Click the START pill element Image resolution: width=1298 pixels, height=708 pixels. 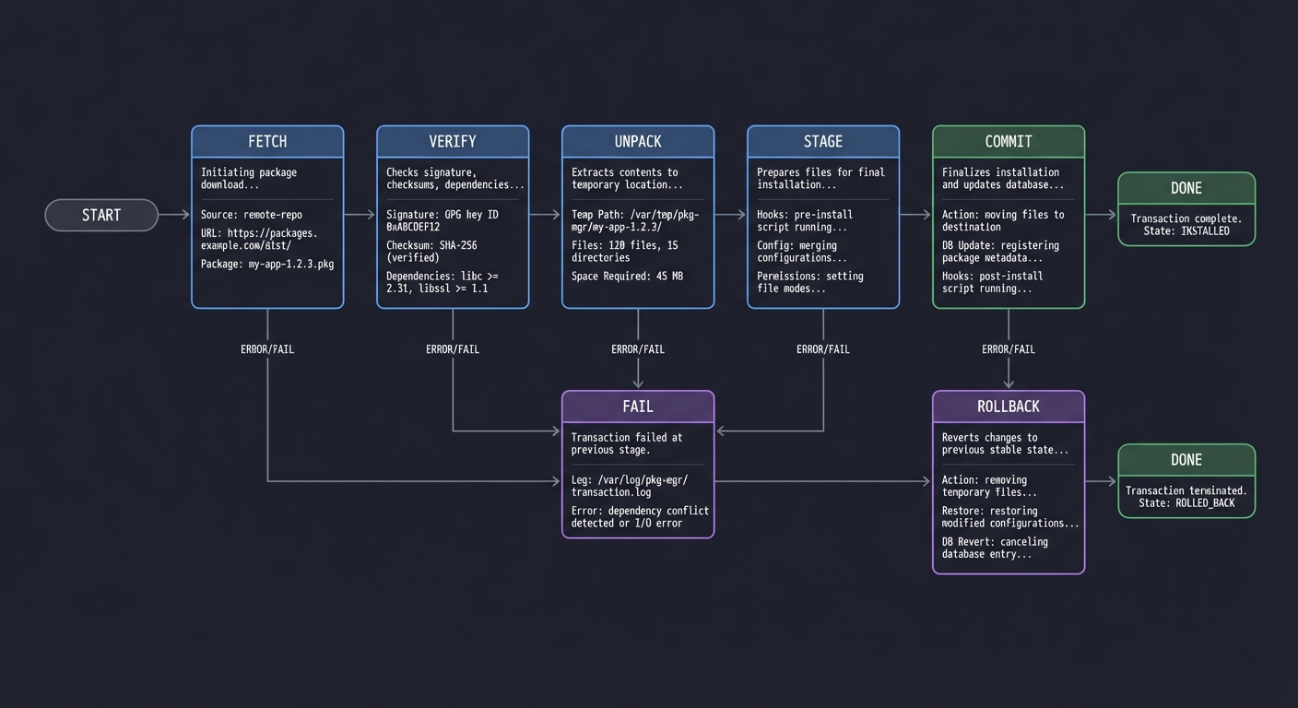pos(101,215)
